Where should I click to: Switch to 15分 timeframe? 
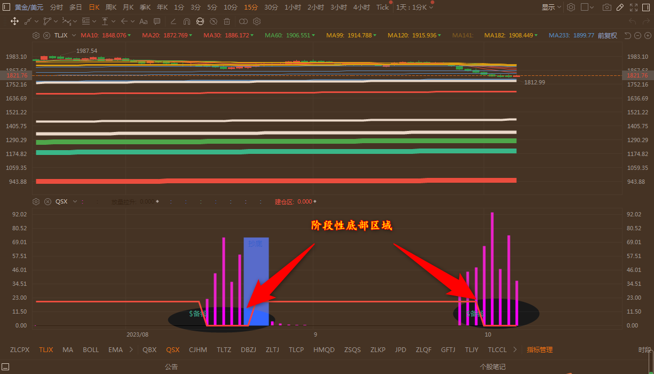(x=251, y=7)
